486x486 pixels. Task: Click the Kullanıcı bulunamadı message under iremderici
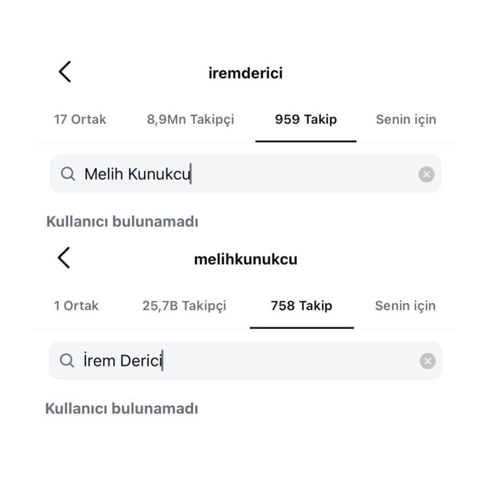[x=123, y=221]
